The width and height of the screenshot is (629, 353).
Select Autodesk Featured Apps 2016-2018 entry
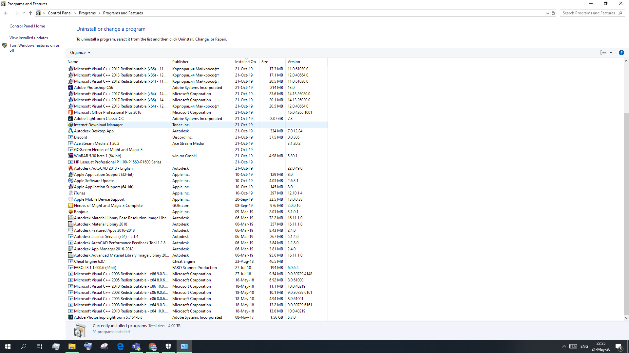pos(197,230)
